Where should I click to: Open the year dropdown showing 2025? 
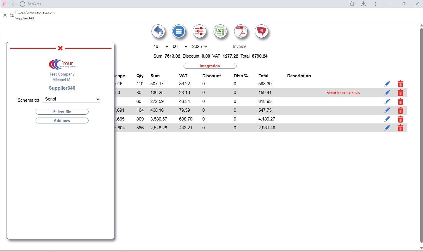199,46
